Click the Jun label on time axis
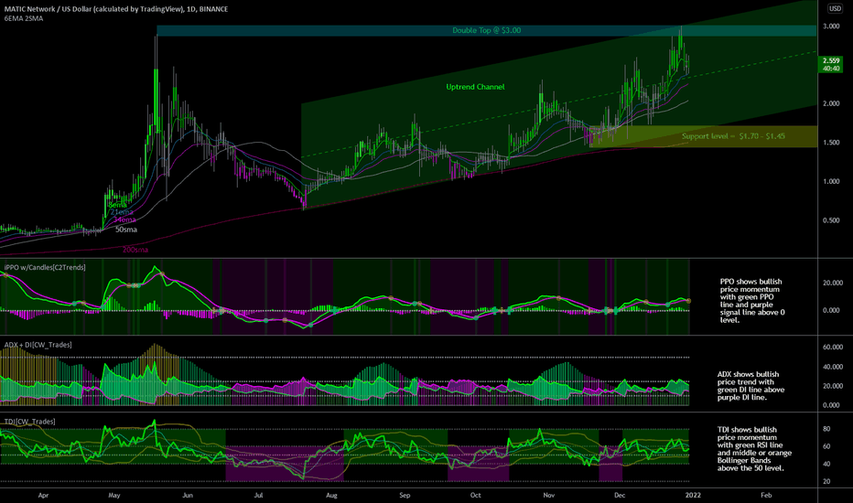Viewport: 853px width, 503px height. [187, 496]
